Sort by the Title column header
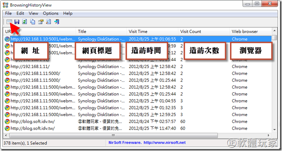Image resolution: width=282 pixels, height=151 pixels. [101, 32]
